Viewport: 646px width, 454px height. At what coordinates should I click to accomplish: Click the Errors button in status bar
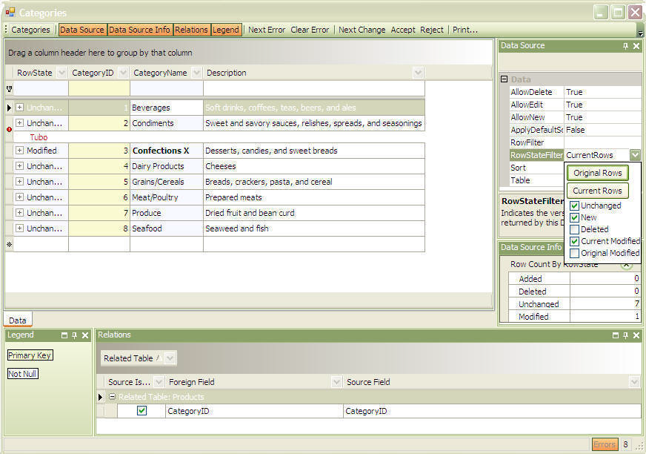[604, 444]
